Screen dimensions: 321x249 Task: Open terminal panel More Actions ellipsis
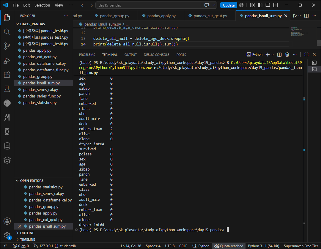295,54
